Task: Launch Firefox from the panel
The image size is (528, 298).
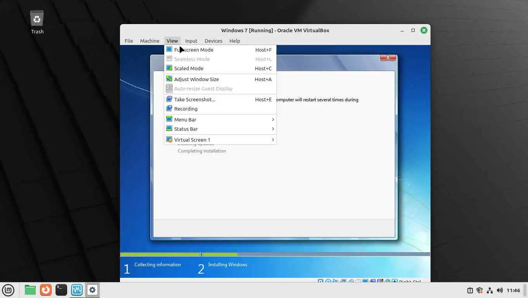Action: click(46, 290)
